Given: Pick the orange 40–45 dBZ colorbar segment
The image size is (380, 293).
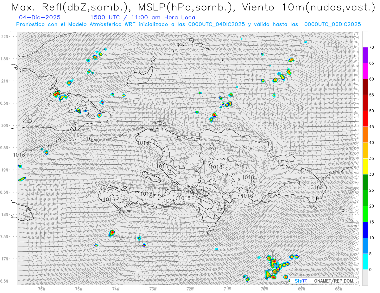Looking at the screenshot, I should coord(365,135).
